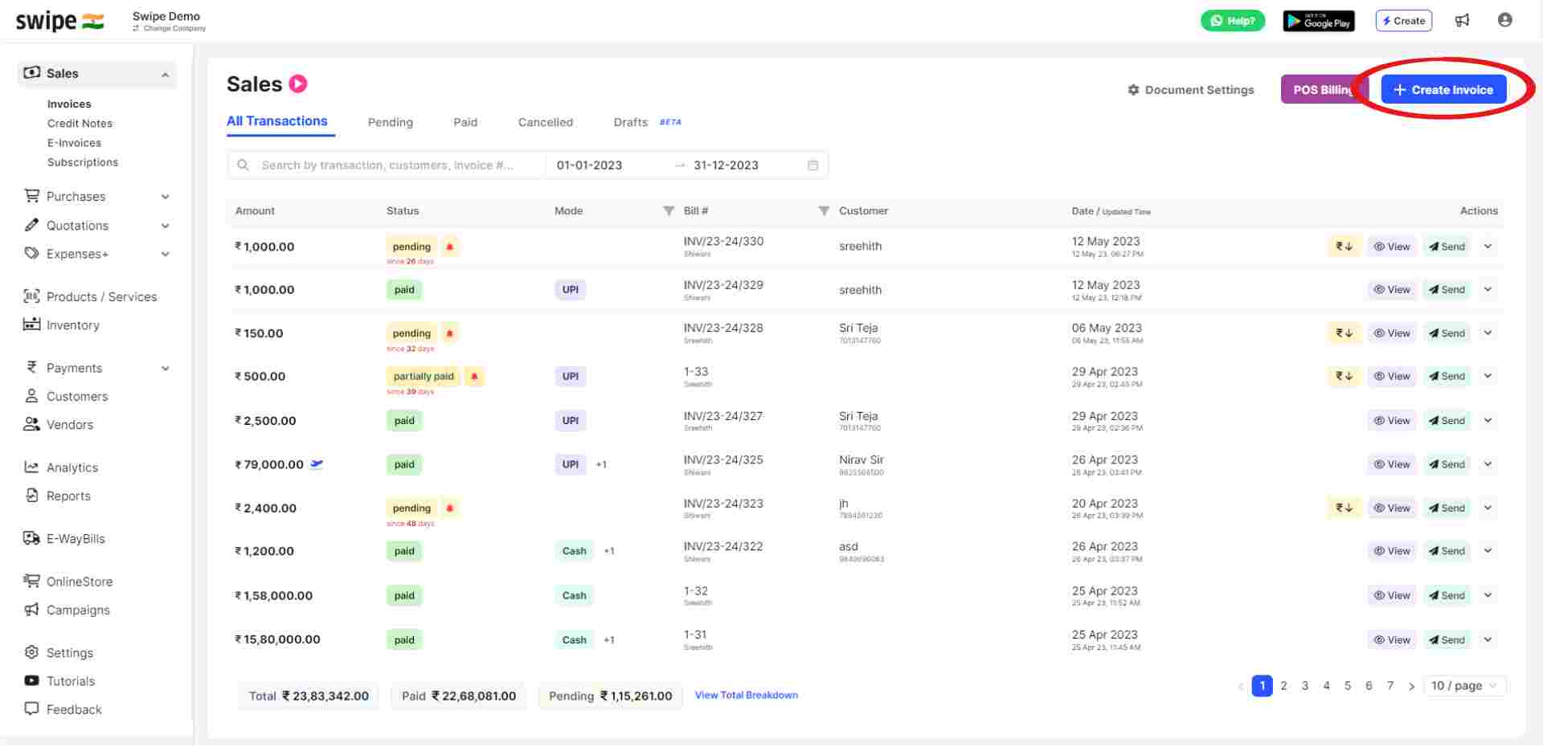The width and height of the screenshot is (1543, 747).
Task: Send invoice INV/23-24/325
Action: click(1447, 465)
